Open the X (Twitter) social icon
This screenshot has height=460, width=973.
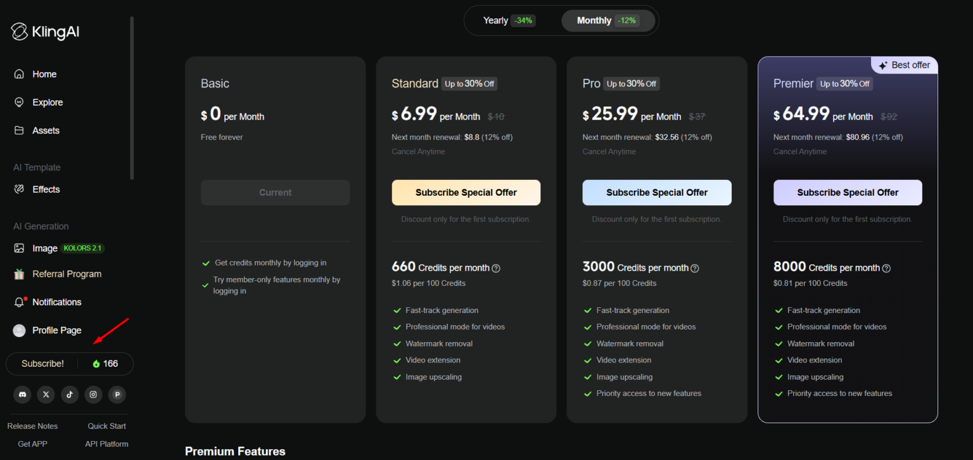(46, 395)
